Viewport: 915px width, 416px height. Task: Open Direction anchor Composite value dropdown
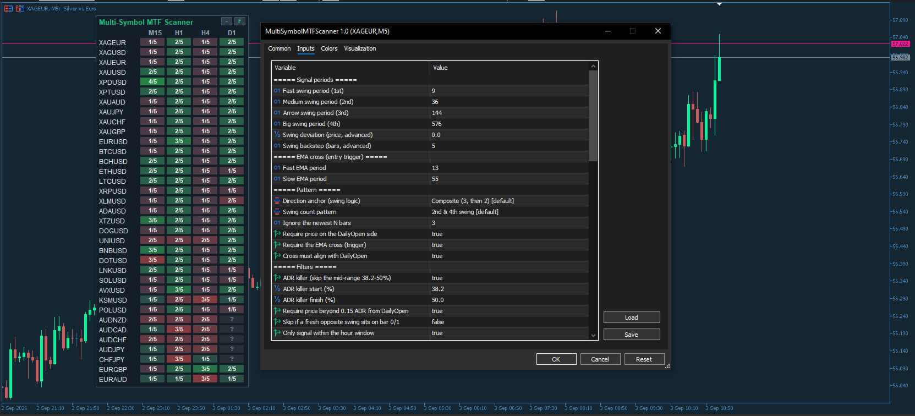tap(509, 201)
